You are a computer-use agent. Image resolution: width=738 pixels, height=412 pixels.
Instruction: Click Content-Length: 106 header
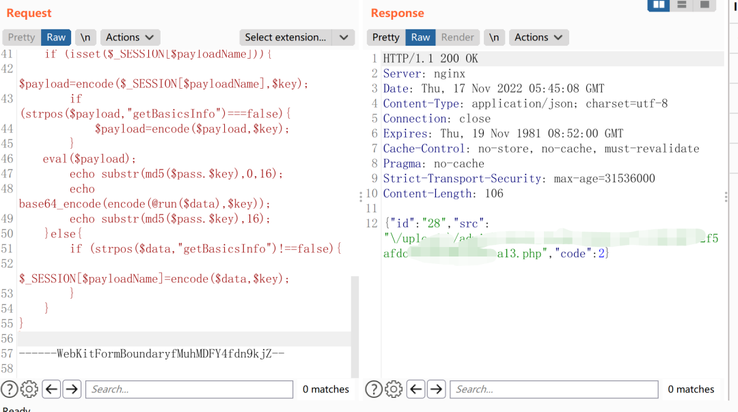(x=443, y=194)
